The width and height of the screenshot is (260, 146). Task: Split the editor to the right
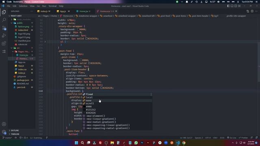pyautogui.click(x=252, y=11)
